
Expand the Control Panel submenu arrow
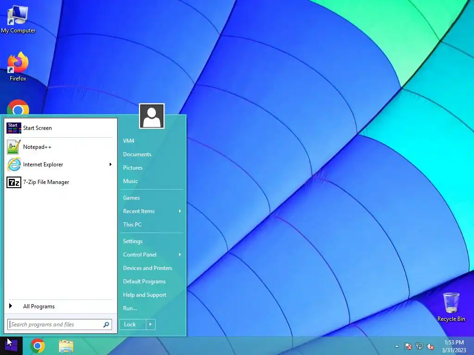(180, 255)
